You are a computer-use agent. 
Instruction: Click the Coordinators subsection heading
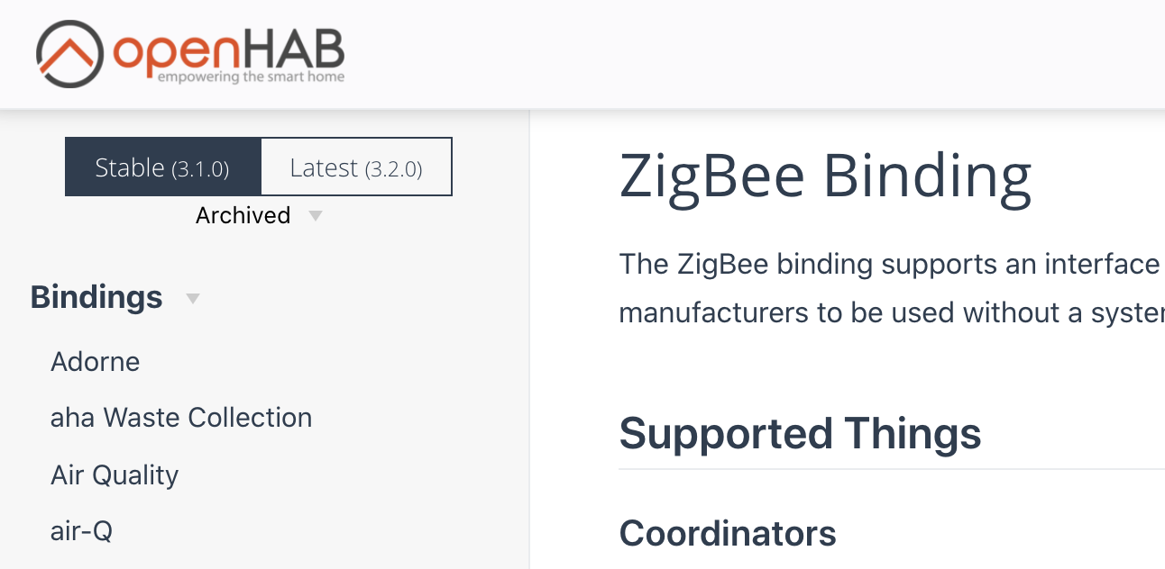click(728, 534)
